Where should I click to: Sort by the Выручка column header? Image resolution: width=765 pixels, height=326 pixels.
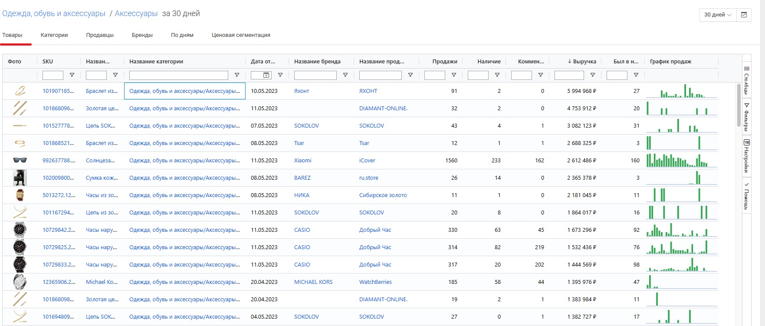point(584,62)
